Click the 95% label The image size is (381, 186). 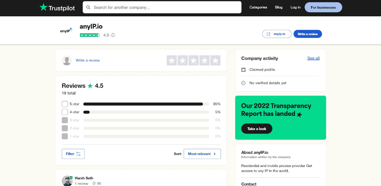point(217,104)
